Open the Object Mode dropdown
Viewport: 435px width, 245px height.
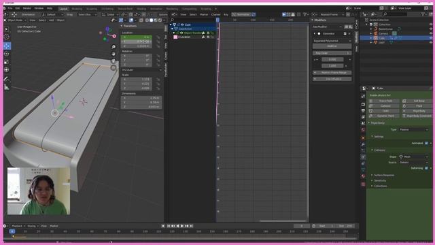[x=15, y=20]
